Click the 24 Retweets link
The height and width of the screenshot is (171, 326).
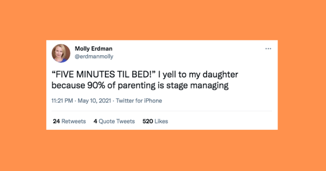[x=69, y=121]
